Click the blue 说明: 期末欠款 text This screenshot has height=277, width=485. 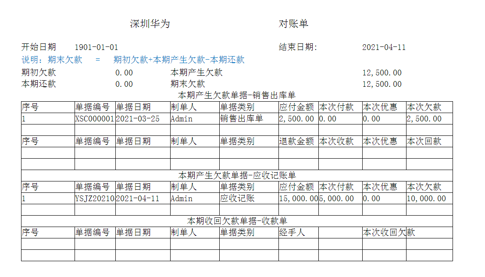point(52,60)
